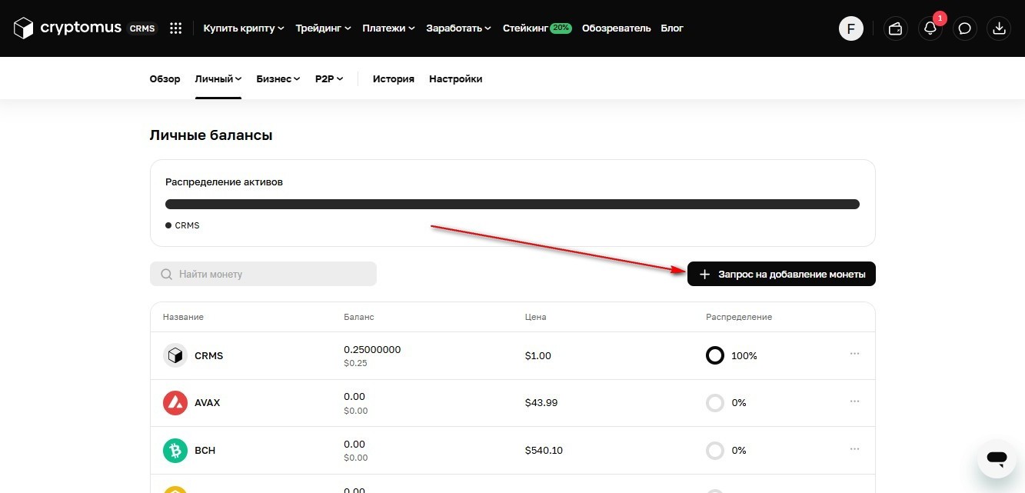Screen dimensions: 1025x493
Task: Go to the Блог page
Action: (672, 28)
